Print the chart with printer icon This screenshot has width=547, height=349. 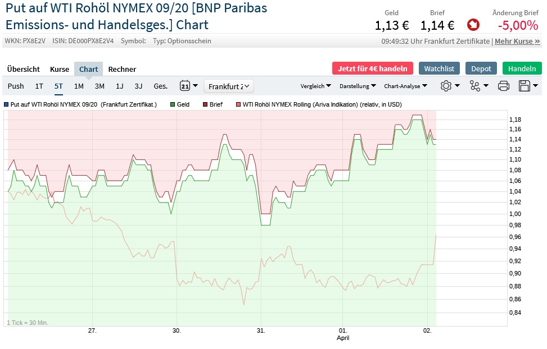click(504, 86)
